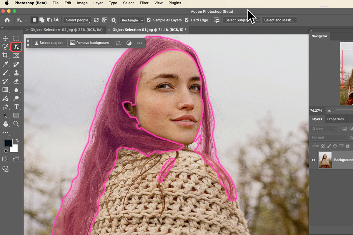
Task: Select the Clone Stamp tool
Action: [x=16, y=72]
